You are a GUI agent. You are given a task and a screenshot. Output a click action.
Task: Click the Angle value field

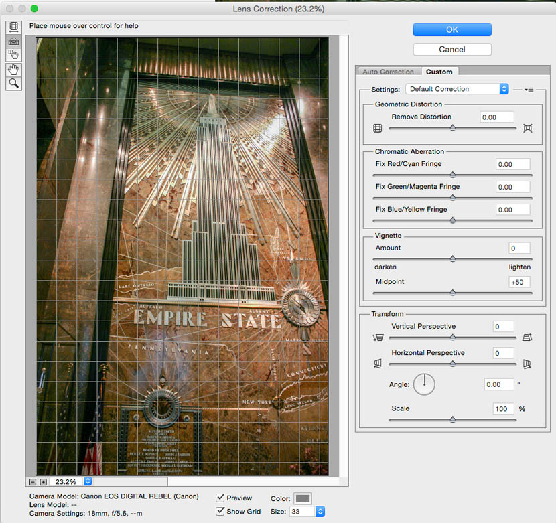point(499,384)
